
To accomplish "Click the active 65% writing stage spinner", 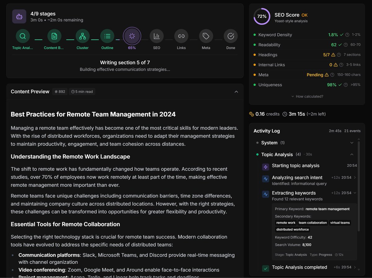I will click(x=132, y=36).
